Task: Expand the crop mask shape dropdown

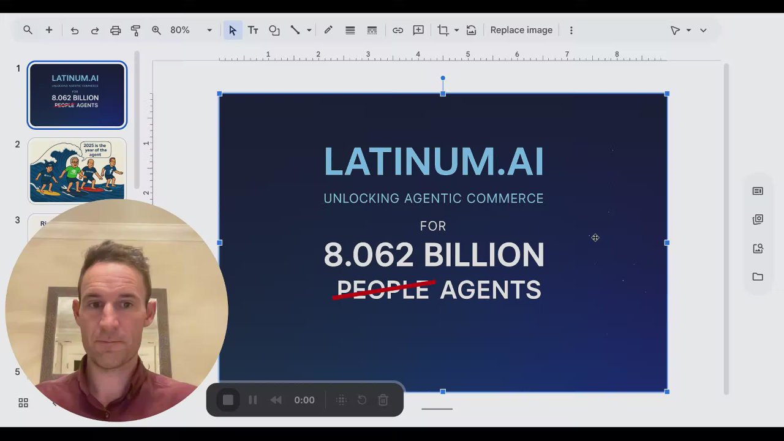Action: (456, 30)
